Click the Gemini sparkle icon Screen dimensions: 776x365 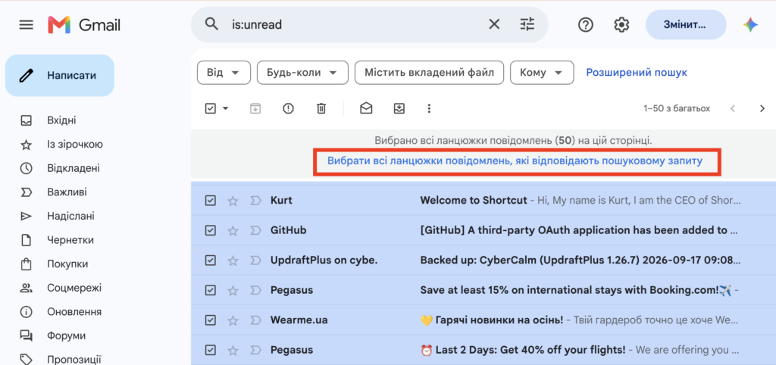(751, 24)
